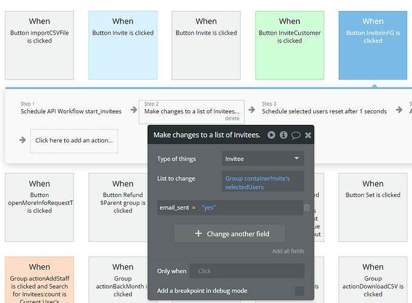Edit the List to change expression
Image resolution: width=412 pixels, height=303 pixels.
[262, 182]
